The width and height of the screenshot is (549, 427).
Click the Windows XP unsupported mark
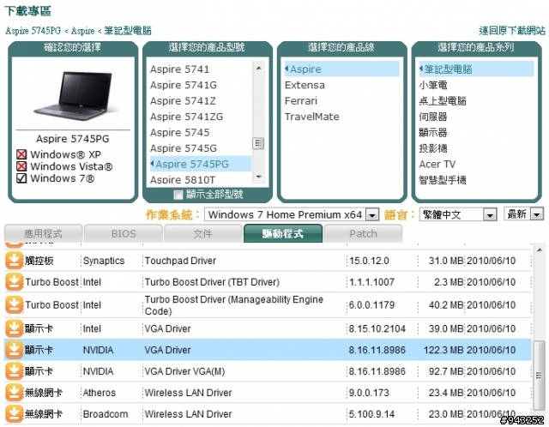point(21,154)
